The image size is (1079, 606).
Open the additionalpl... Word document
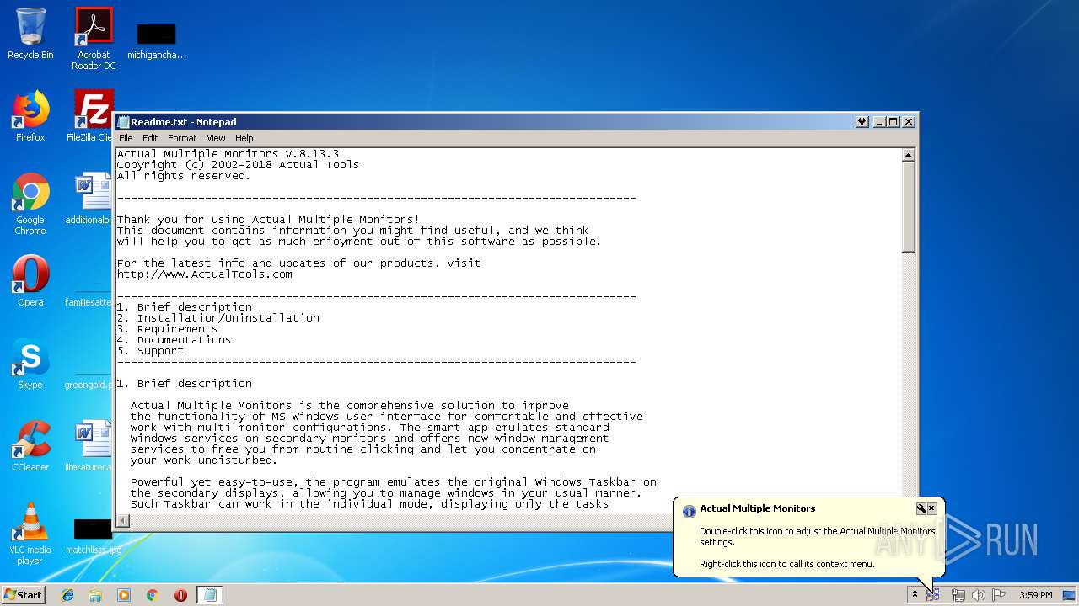(x=89, y=199)
